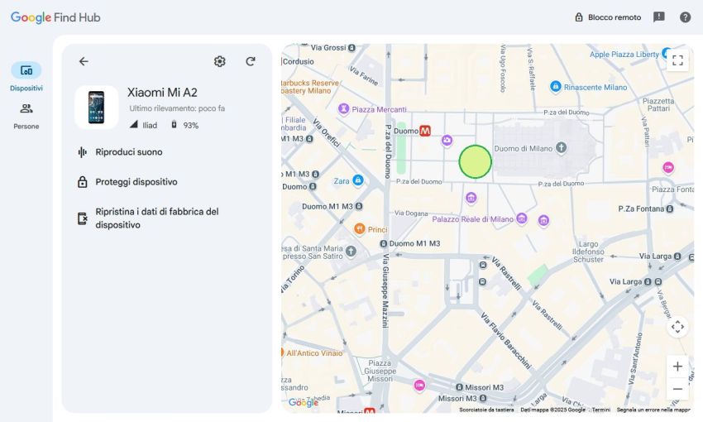Click Segnala un errore nella mappa link
Image resolution: width=703 pixels, height=422 pixels.
[653, 410]
